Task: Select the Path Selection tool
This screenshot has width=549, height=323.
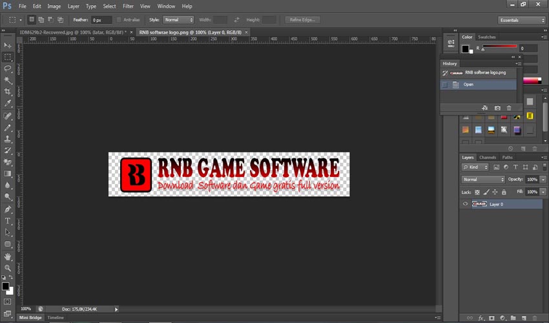Action: (8, 233)
